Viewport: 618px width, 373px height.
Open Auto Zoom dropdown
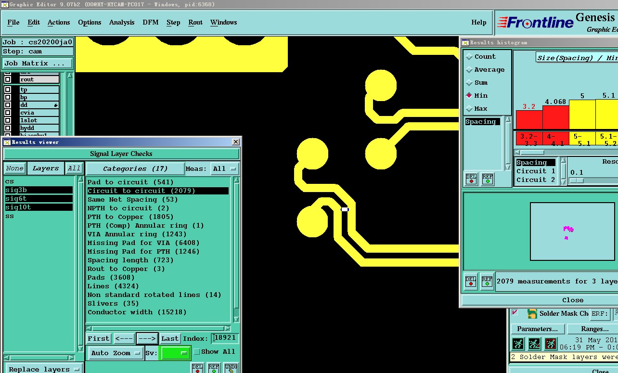[x=116, y=353]
